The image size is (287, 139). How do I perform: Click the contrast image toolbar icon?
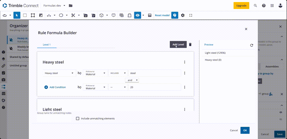[41, 15]
